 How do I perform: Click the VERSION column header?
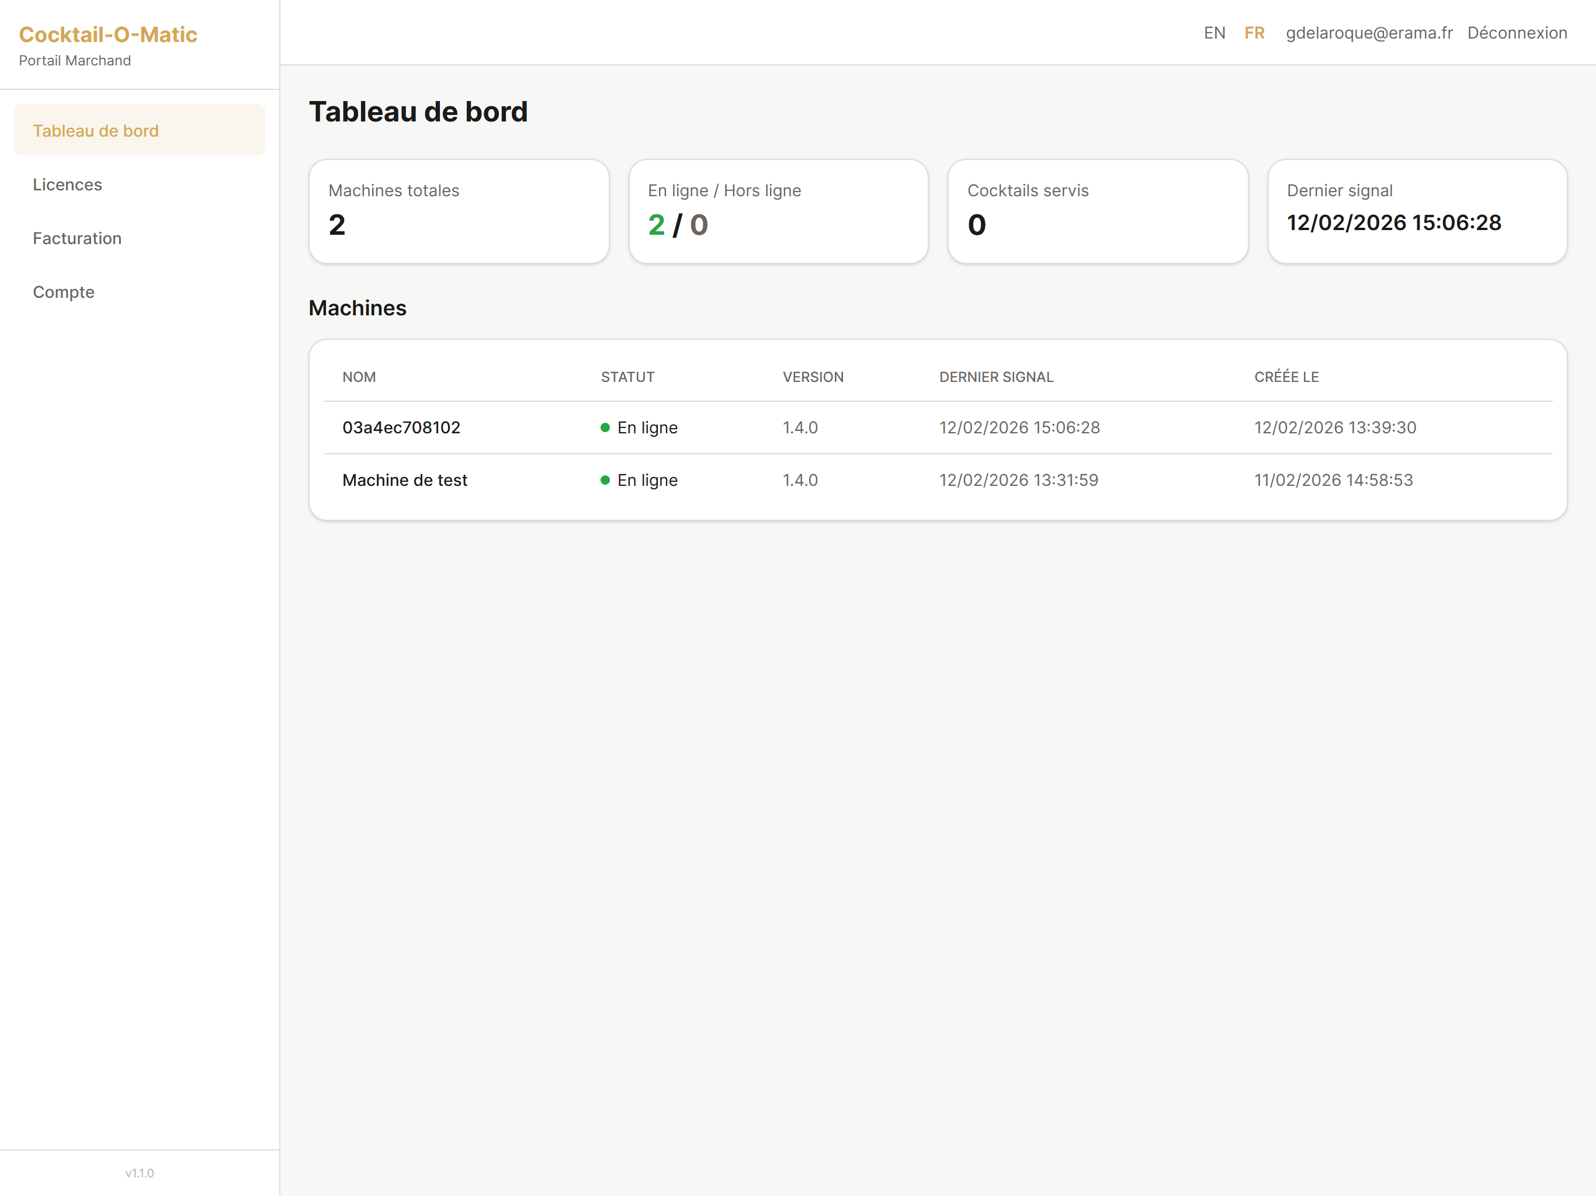(x=813, y=377)
